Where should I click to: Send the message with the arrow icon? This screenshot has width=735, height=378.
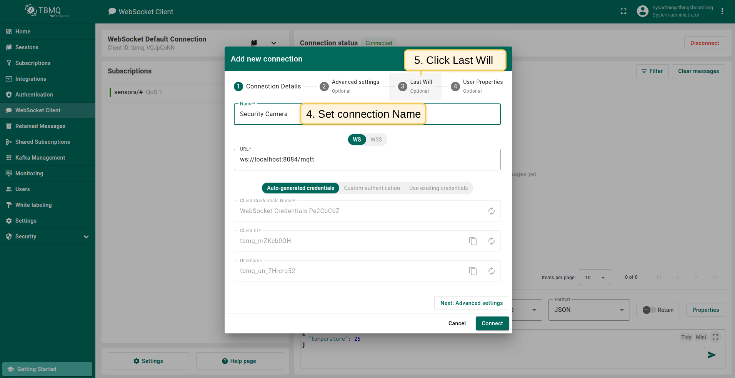(x=711, y=355)
